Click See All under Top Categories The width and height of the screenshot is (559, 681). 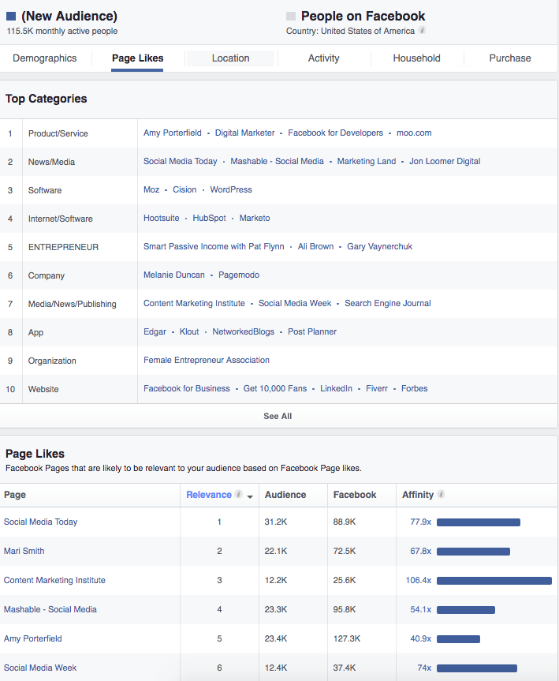[x=278, y=416]
